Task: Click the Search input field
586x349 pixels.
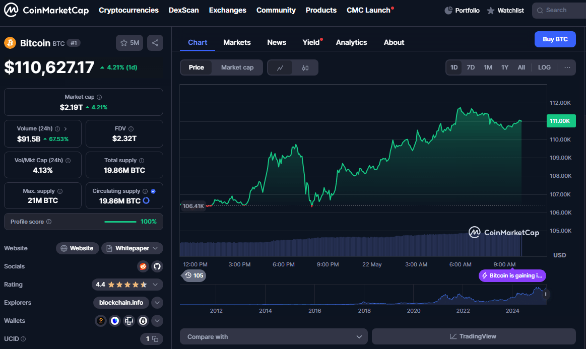Action: pos(559,11)
